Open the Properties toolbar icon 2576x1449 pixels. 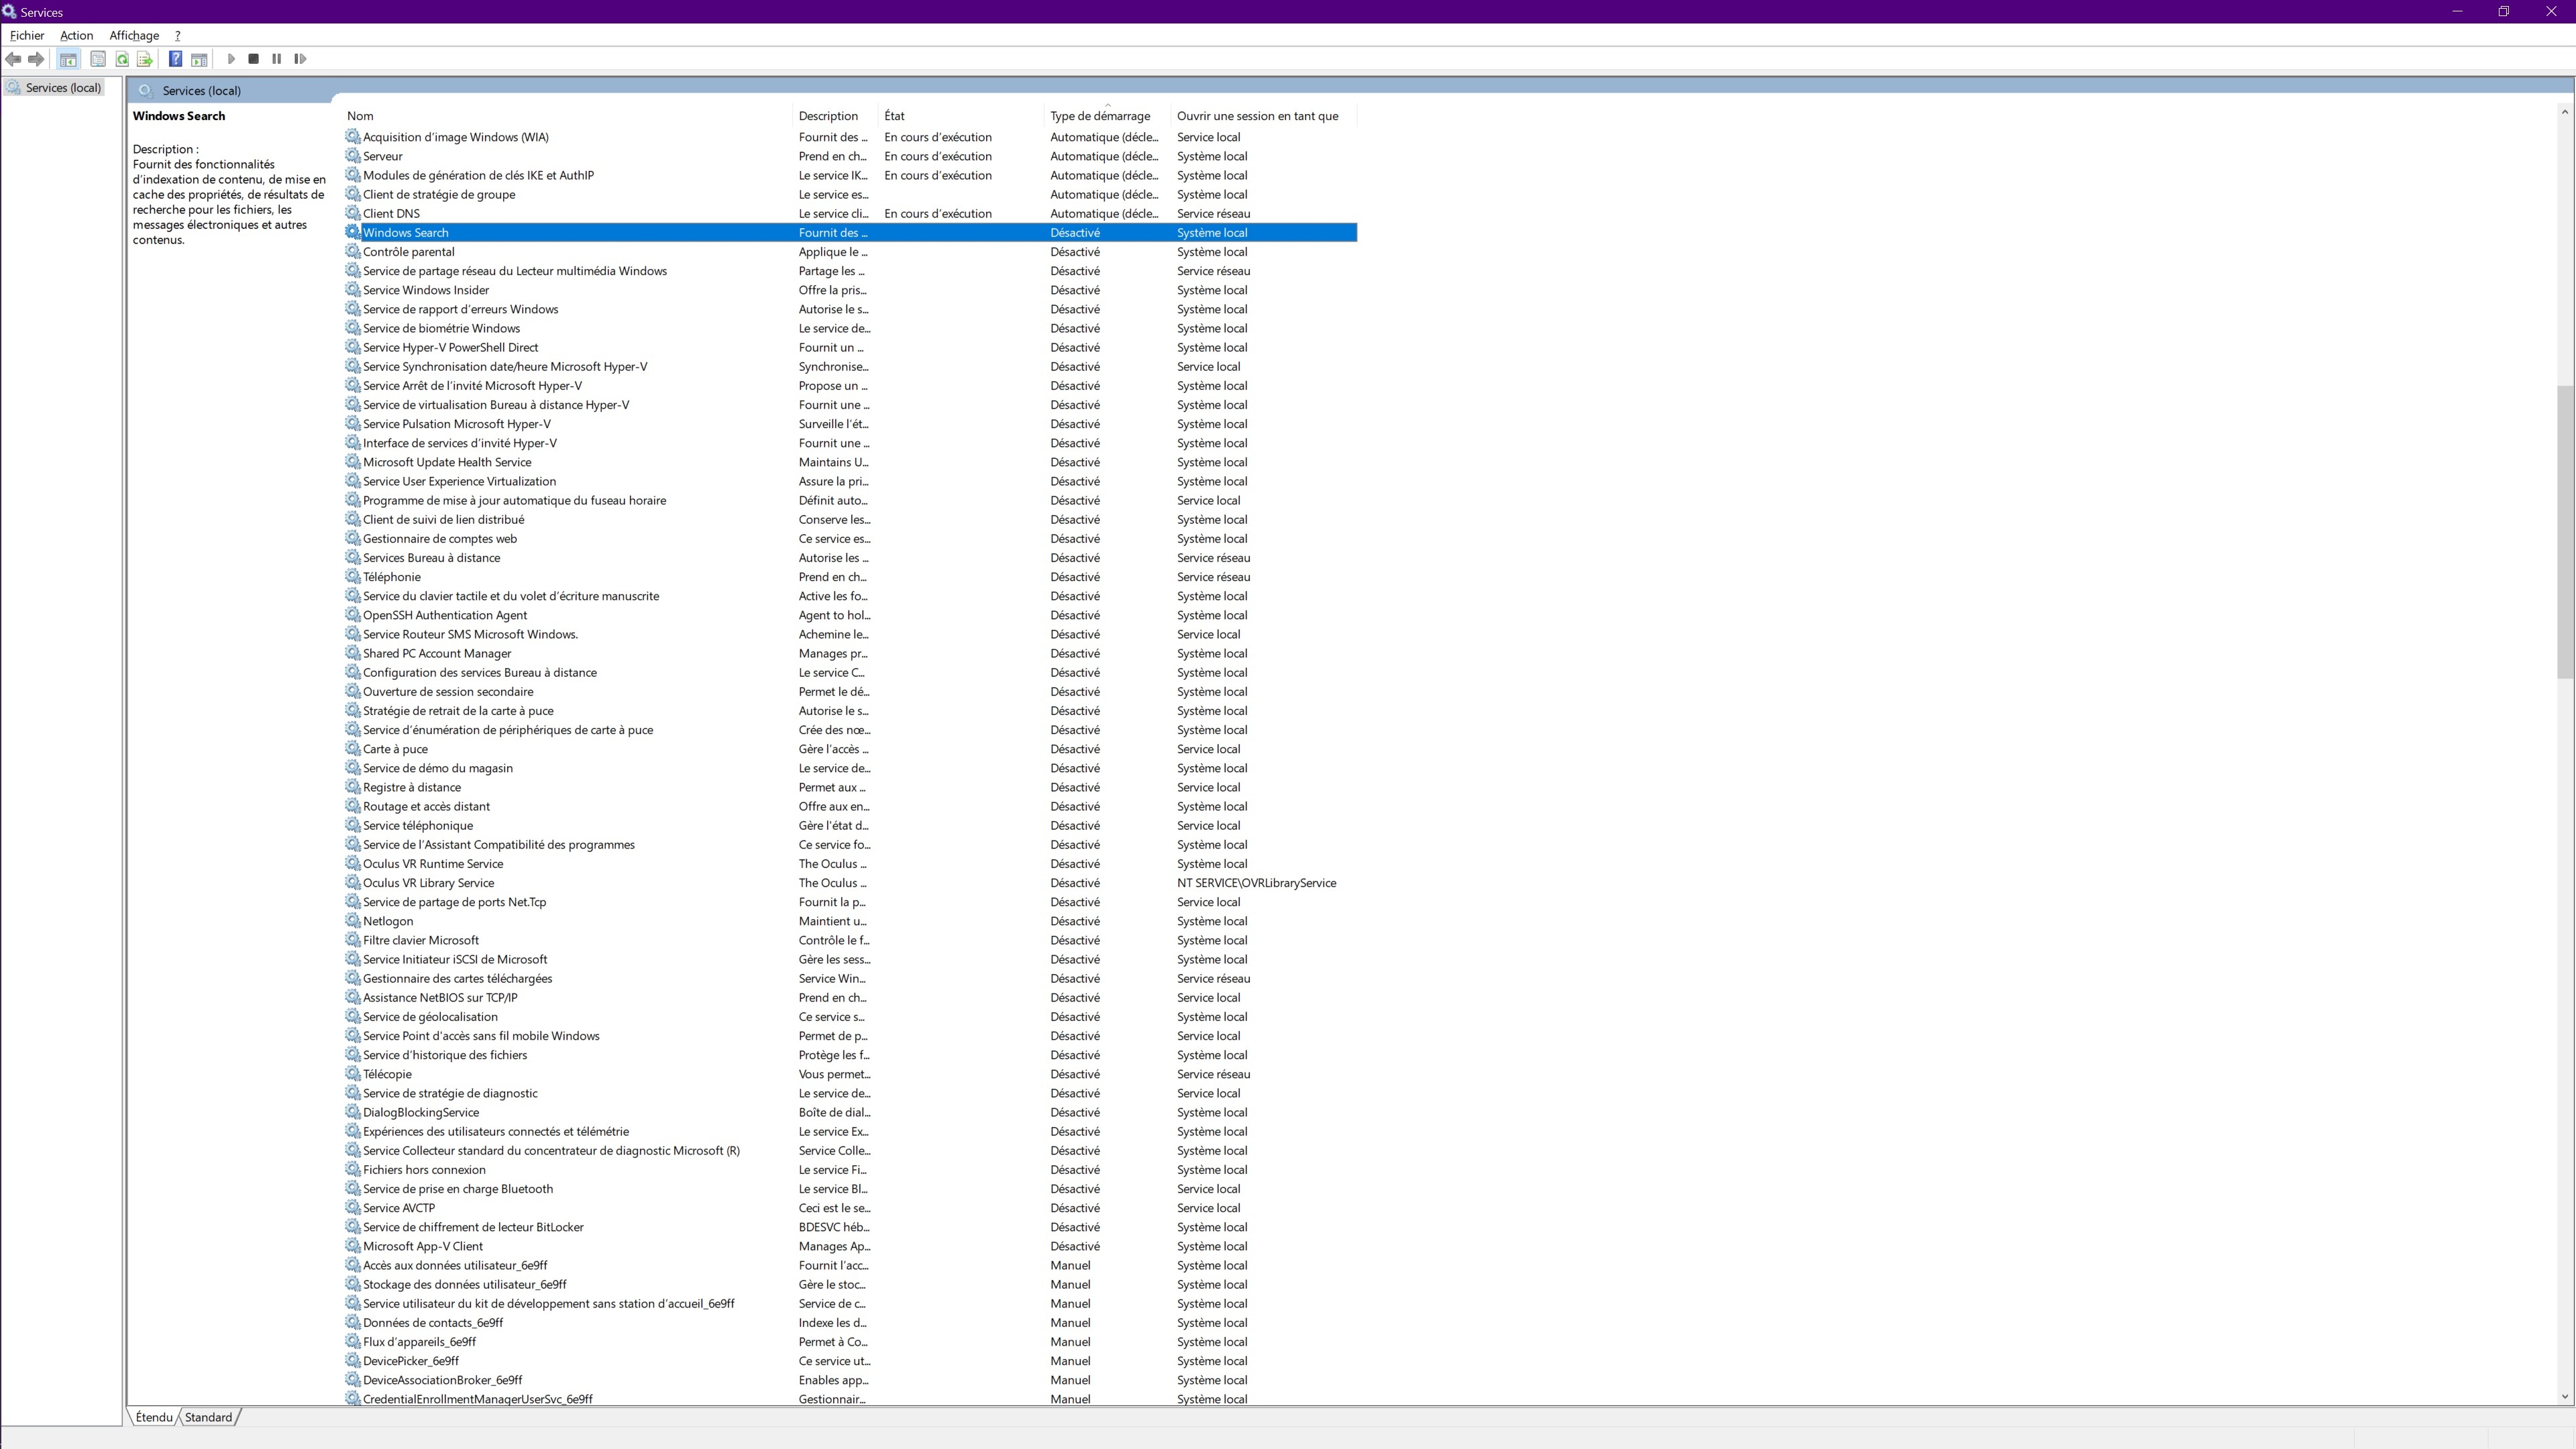point(98,59)
